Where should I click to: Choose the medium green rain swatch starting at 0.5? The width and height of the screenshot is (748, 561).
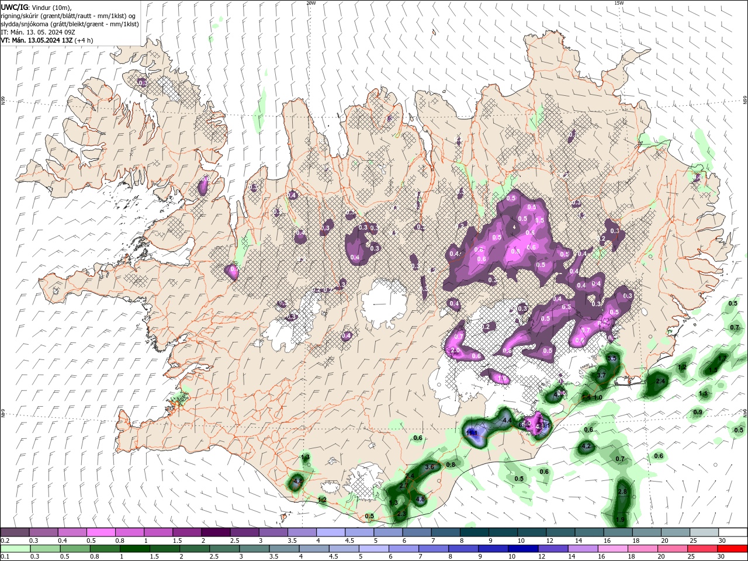coord(74,549)
